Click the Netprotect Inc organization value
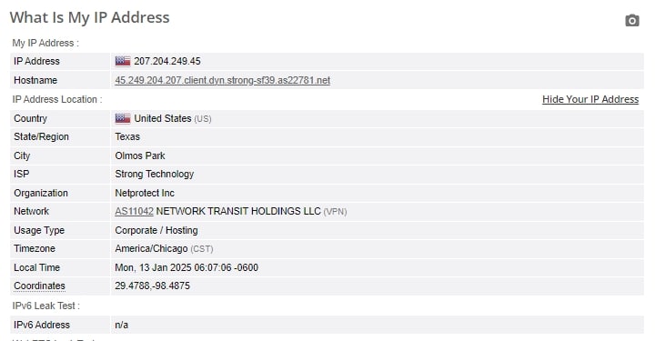656x341 pixels. click(x=145, y=193)
